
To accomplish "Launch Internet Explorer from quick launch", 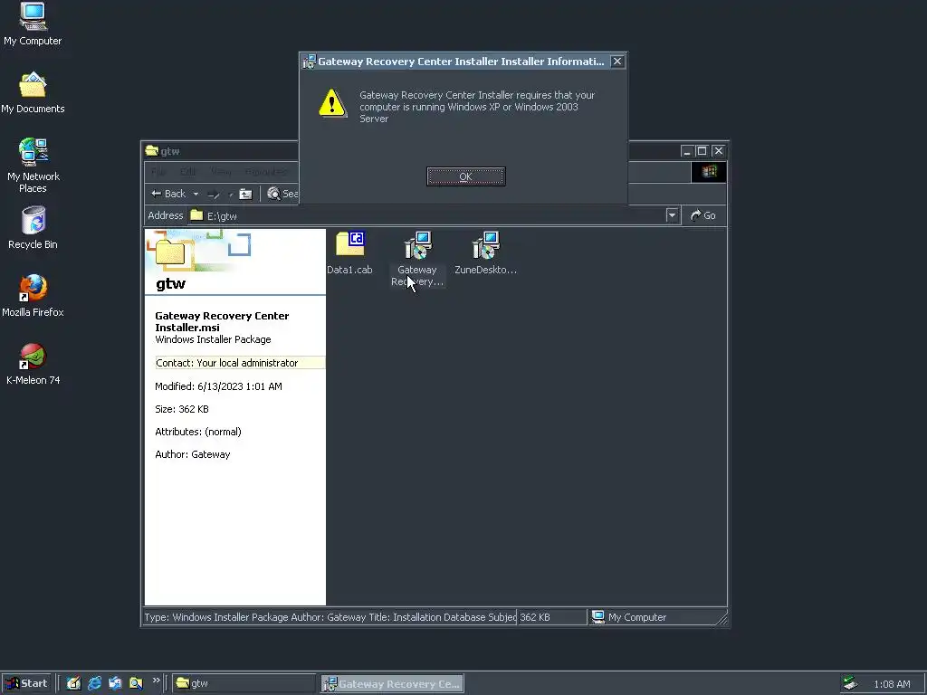I will 94,683.
